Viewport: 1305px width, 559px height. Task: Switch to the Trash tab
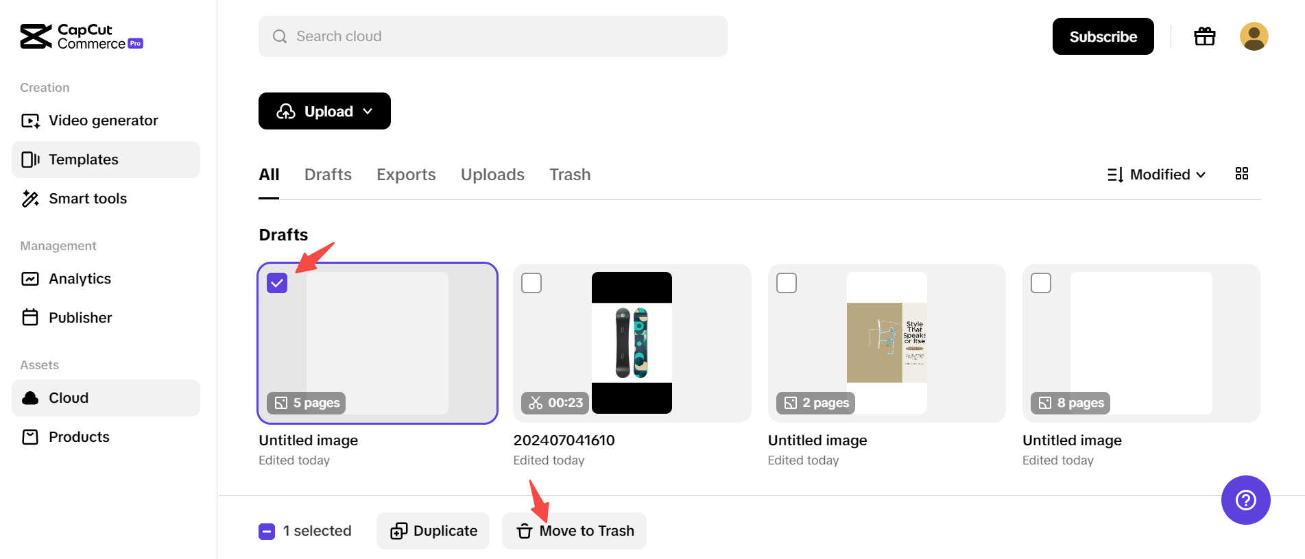coord(569,175)
